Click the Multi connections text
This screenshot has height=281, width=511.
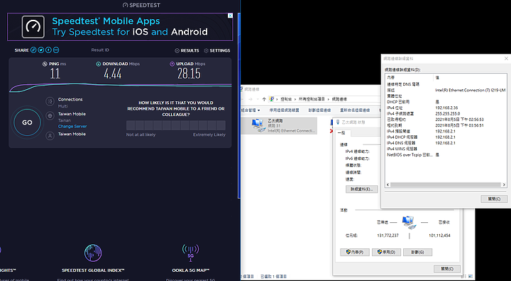pyautogui.click(x=63, y=106)
